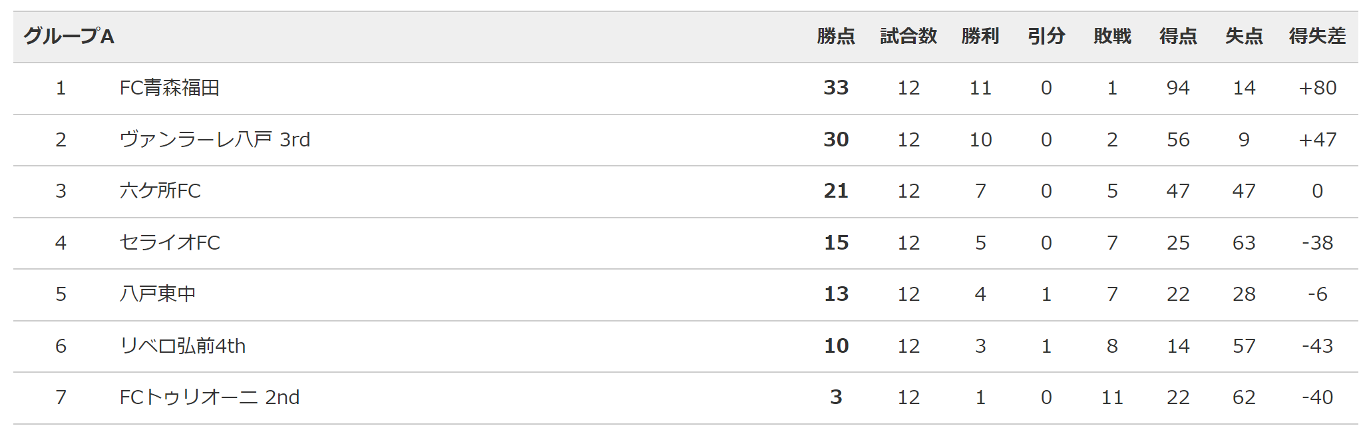1361x434 pixels.
Task: Select the 得点 column header
Action: click(1178, 36)
